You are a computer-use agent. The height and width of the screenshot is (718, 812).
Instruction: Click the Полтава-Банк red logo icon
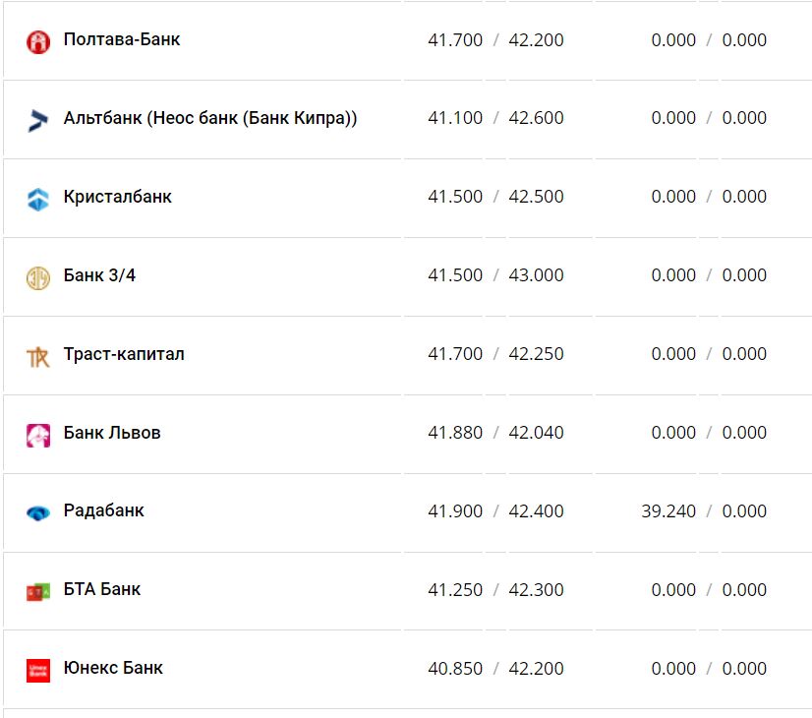37,41
